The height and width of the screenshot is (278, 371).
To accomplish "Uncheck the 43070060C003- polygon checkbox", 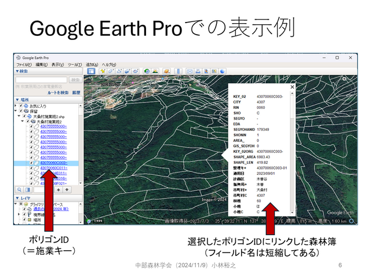I will (31, 163).
